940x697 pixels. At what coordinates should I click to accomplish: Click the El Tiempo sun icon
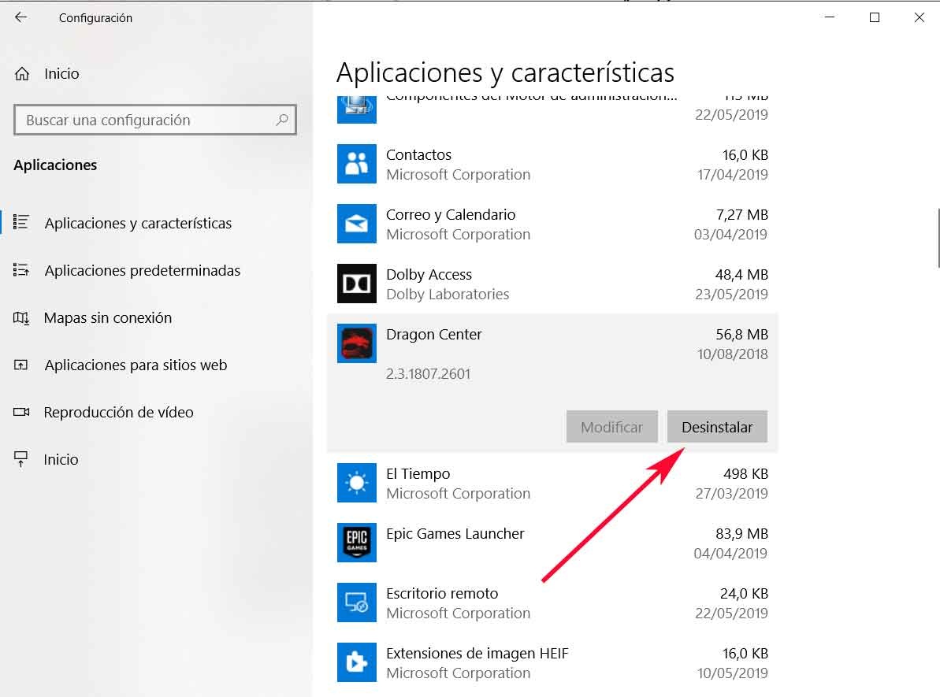pos(357,483)
